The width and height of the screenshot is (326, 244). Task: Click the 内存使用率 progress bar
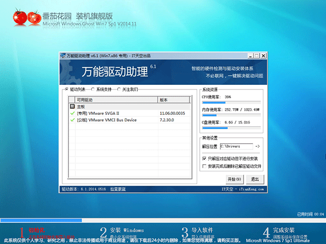tap(231, 115)
